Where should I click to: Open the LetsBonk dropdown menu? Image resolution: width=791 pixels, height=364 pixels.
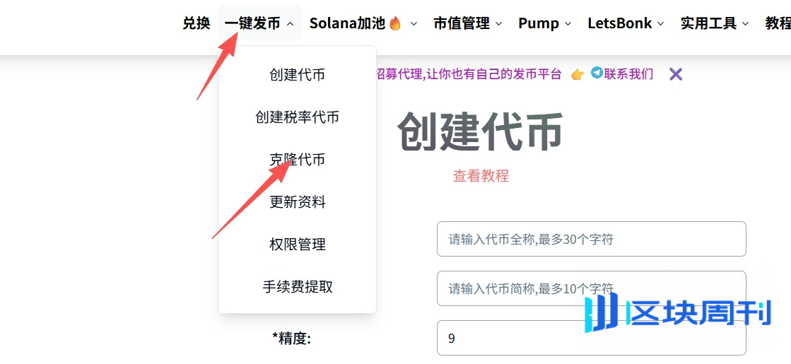[x=626, y=23]
